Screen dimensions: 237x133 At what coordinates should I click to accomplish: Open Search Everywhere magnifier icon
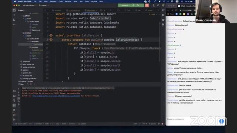pyautogui.click(x=158, y=6)
